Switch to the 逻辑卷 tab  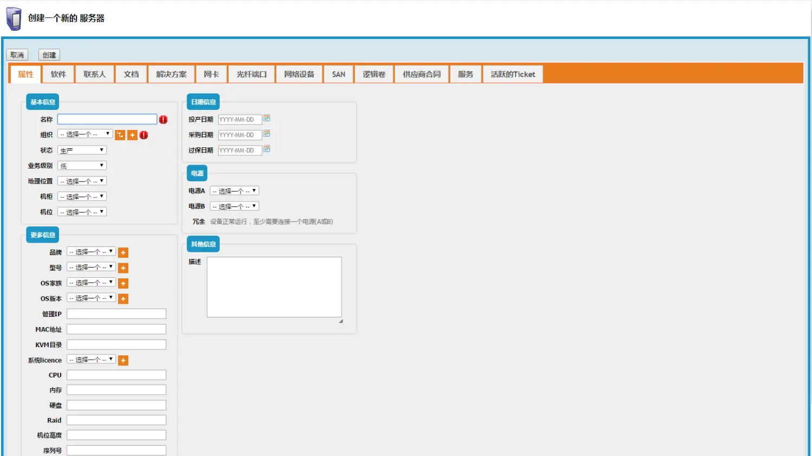[x=374, y=74]
